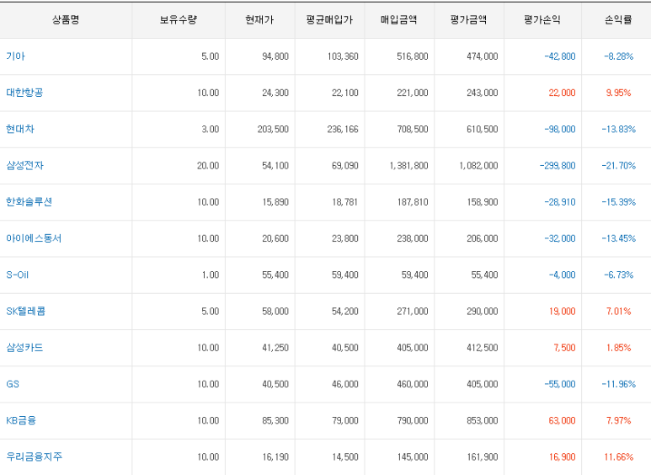651x475 pixels.
Task: Select 대한항공 valuation 243,000
Action: pyautogui.click(x=482, y=93)
